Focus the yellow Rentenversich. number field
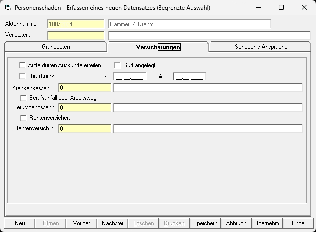This screenshot has width=316, height=232. coord(85,128)
